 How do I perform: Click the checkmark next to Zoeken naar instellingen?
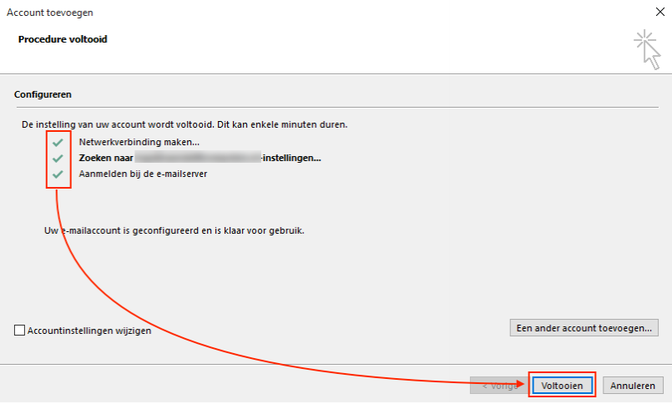[x=58, y=158]
